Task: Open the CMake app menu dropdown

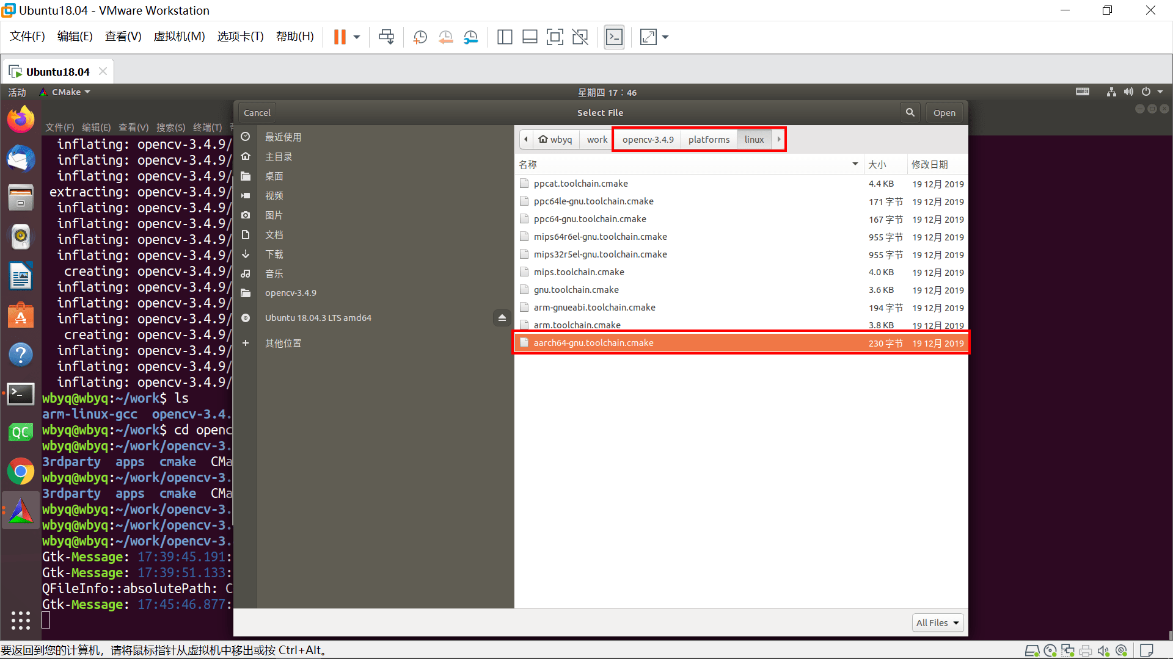Action: coord(66,92)
